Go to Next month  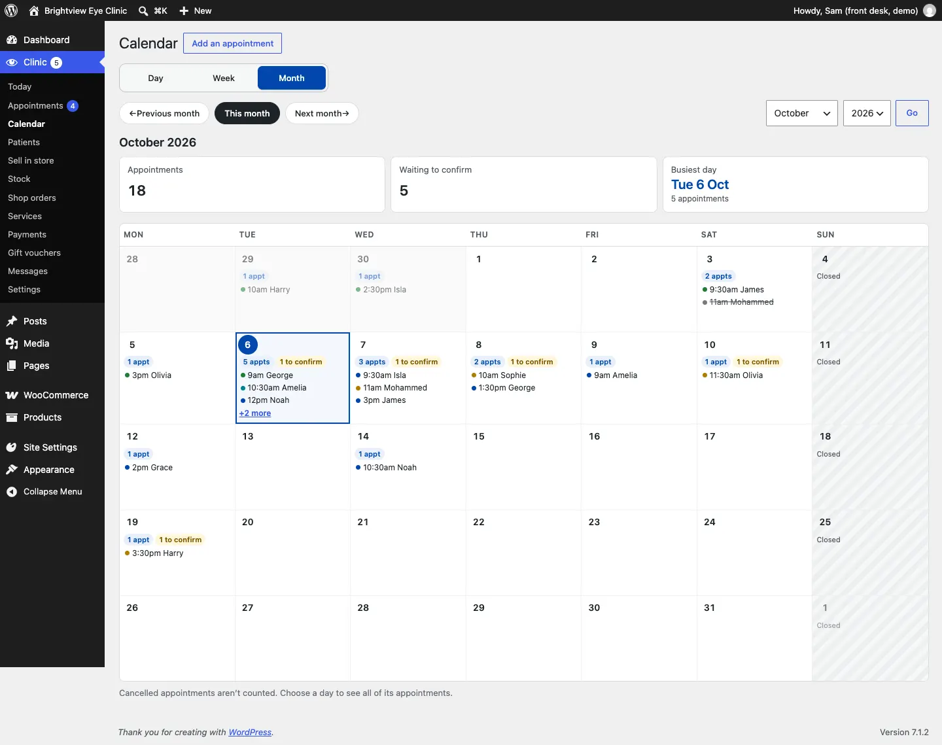(x=322, y=113)
